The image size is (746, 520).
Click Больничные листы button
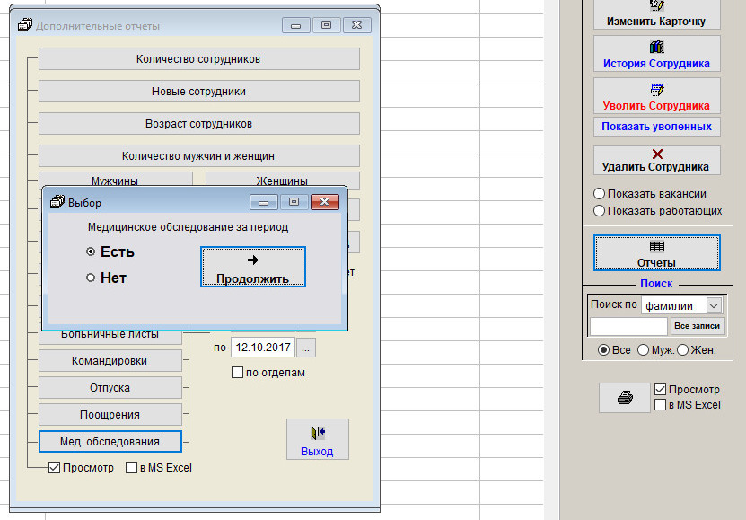[x=110, y=337]
